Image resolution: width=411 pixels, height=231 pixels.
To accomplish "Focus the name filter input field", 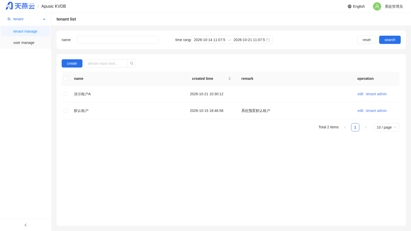I will [118, 40].
